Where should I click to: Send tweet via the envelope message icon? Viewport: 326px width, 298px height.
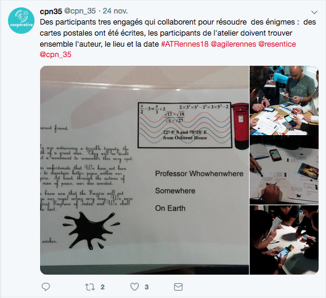point(178,287)
